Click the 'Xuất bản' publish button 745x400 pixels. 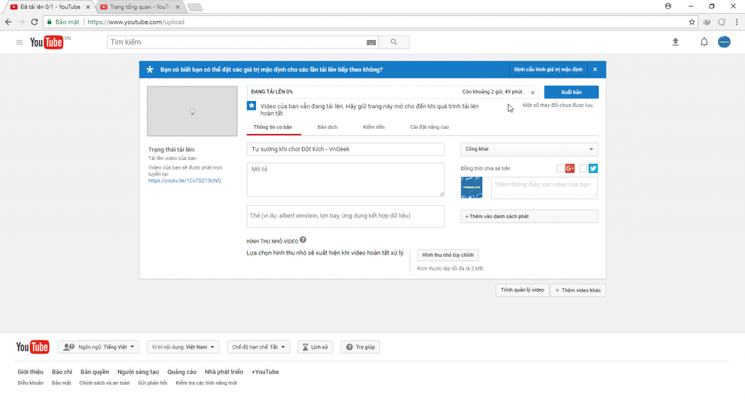(571, 92)
